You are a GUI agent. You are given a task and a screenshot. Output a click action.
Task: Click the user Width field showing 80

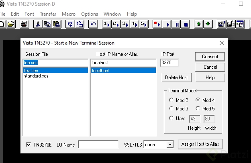point(209,119)
